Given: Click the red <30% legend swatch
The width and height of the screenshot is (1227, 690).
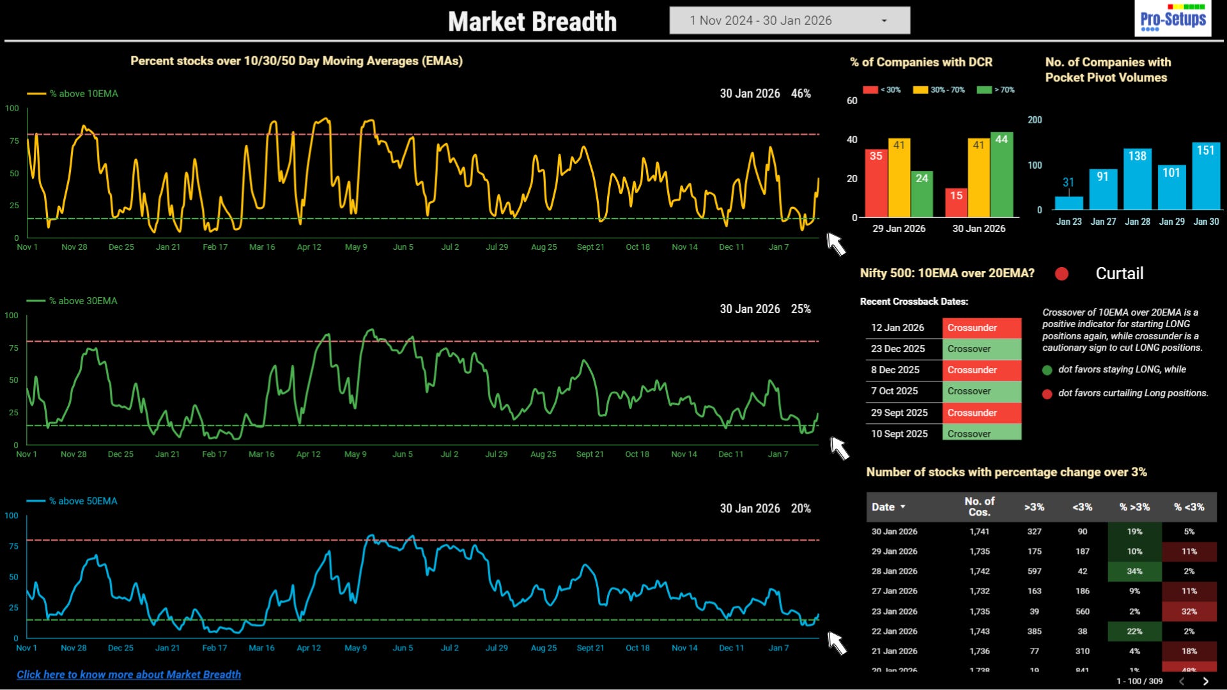Looking at the screenshot, I should point(870,90).
